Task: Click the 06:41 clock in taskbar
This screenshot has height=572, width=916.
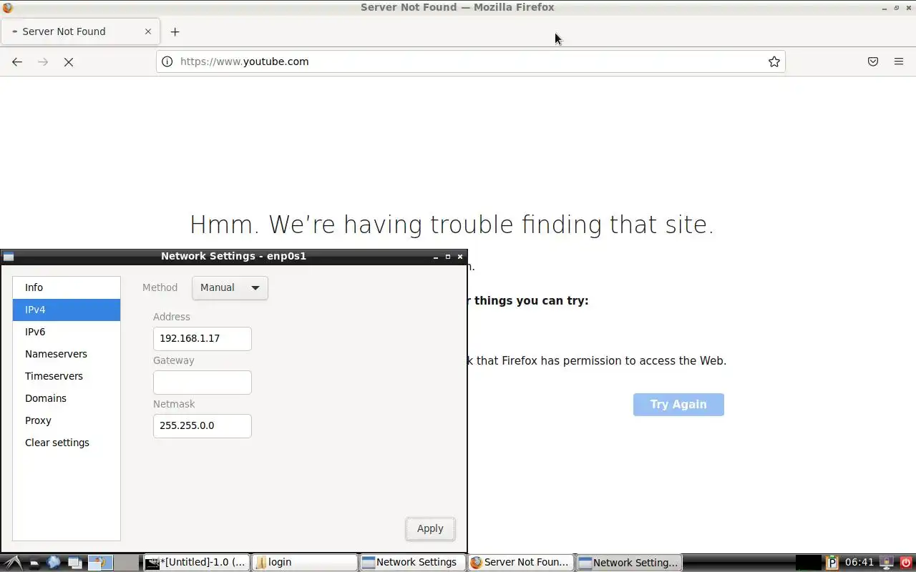Action: click(859, 563)
